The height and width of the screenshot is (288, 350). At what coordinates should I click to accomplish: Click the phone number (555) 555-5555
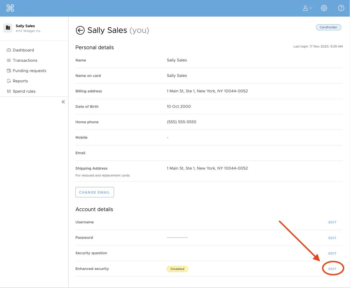pos(181,122)
